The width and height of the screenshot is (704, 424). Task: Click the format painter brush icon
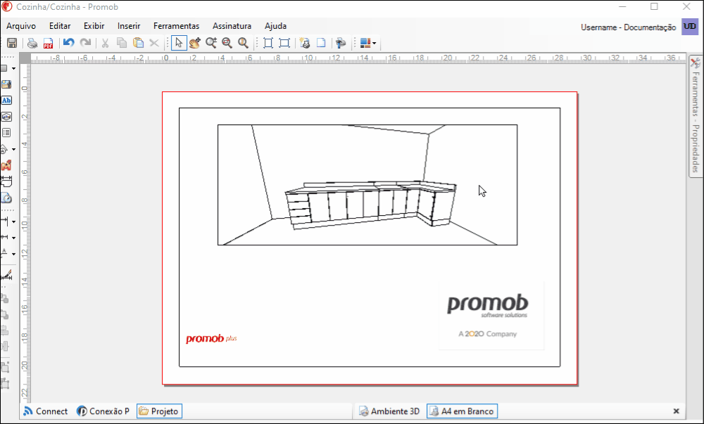coord(341,43)
